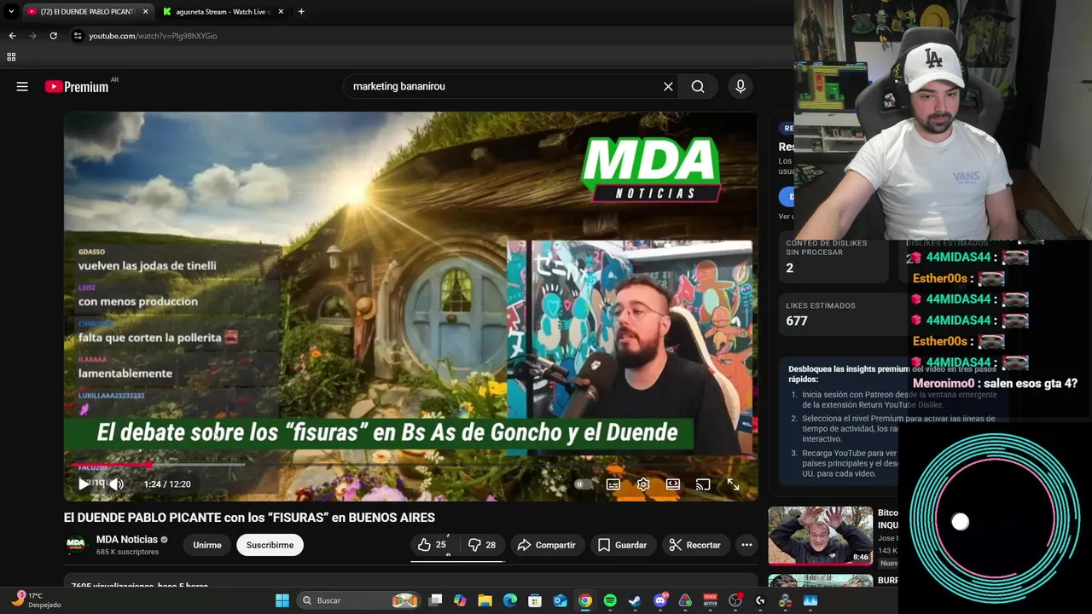The width and height of the screenshot is (1092, 614).
Task: Launch File Explorer from taskbar
Action: (x=485, y=600)
